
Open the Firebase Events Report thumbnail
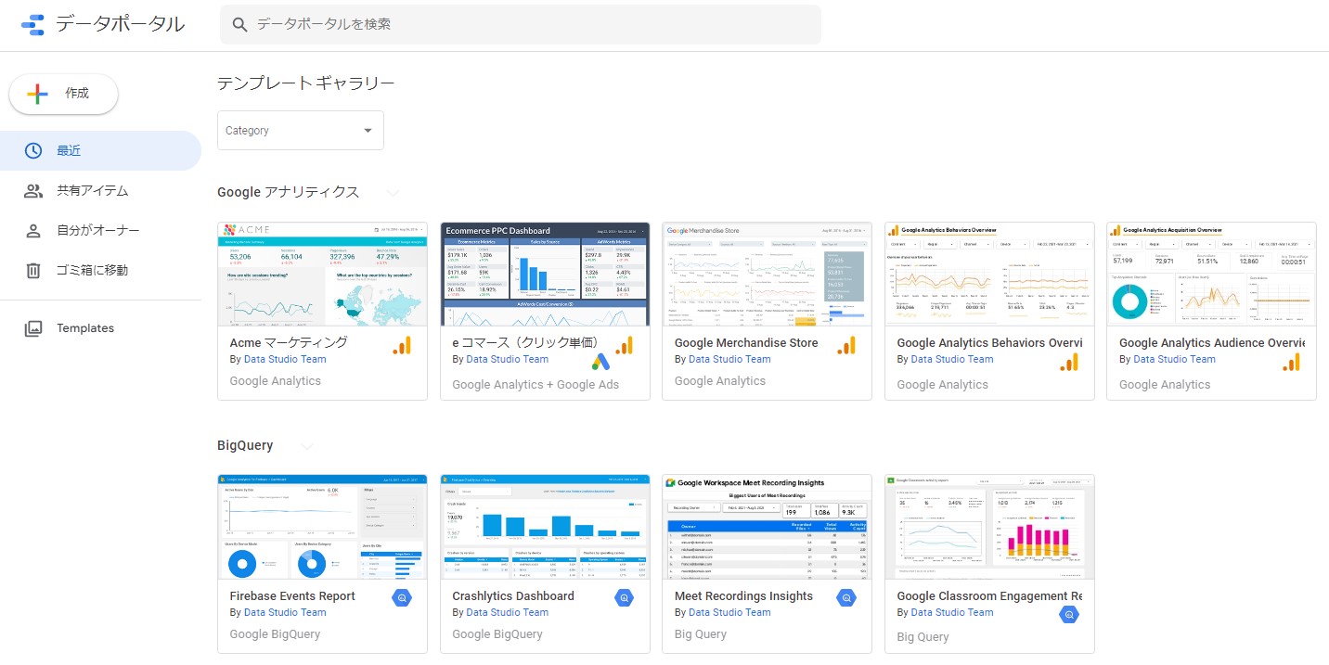pyautogui.click(x=323, y=527)
